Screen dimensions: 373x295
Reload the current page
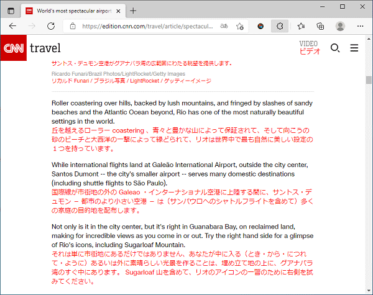coord(51,26)
